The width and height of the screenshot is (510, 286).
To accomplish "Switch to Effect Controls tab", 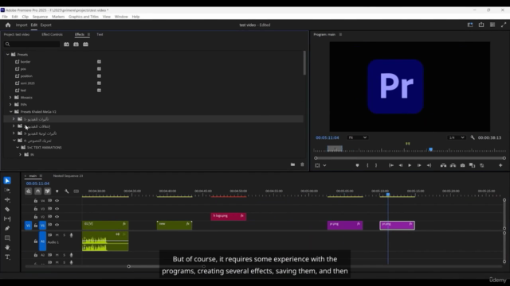I will [x=52, y=34].
